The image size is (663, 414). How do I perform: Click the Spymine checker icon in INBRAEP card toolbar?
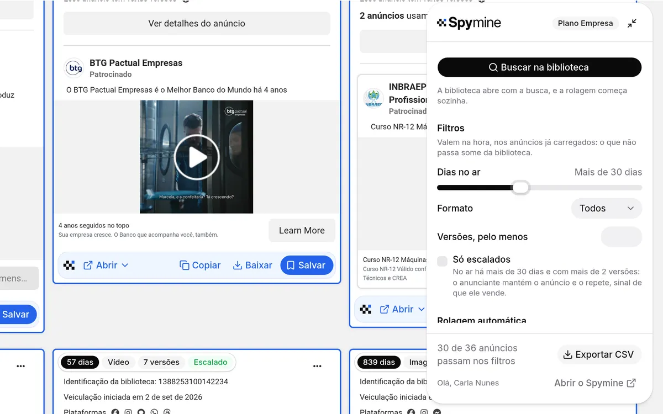click(366, 309)
